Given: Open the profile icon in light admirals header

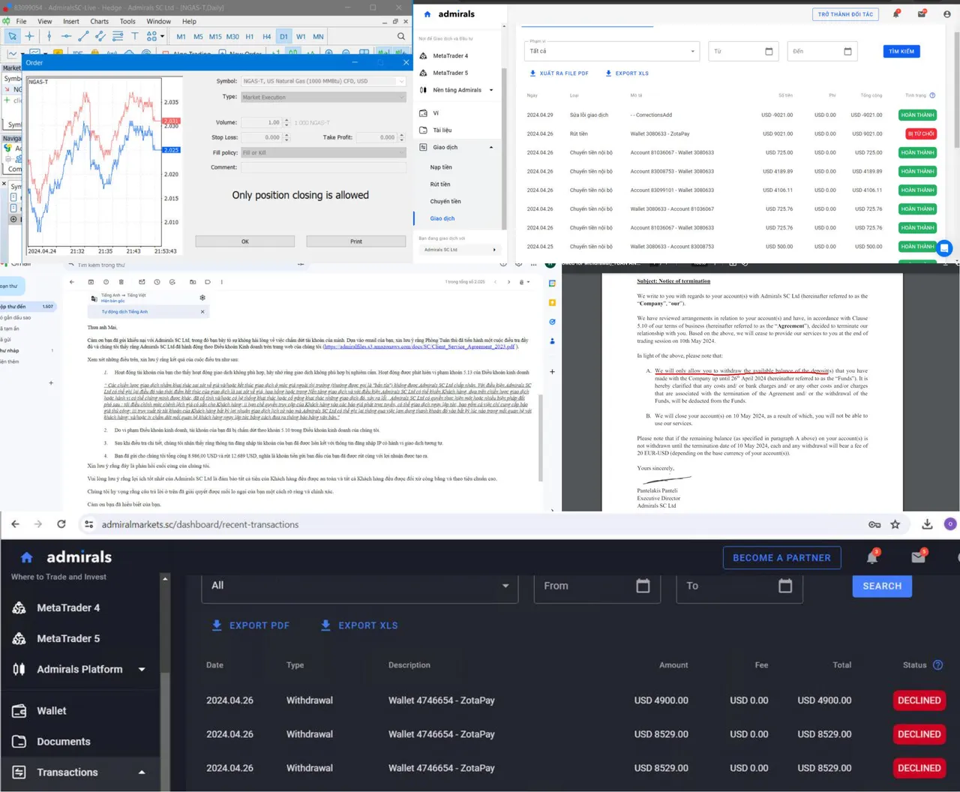Looking at the screenshot, I should point(946,13).
